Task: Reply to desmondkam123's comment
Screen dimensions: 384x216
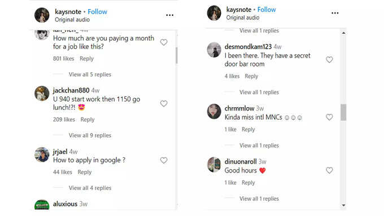Action: 251,76
